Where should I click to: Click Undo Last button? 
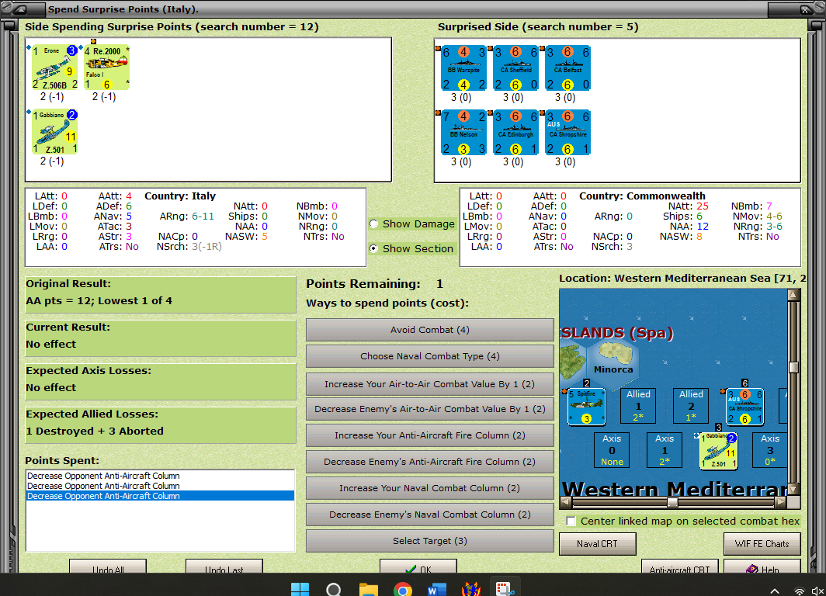(x=224, y=567)
